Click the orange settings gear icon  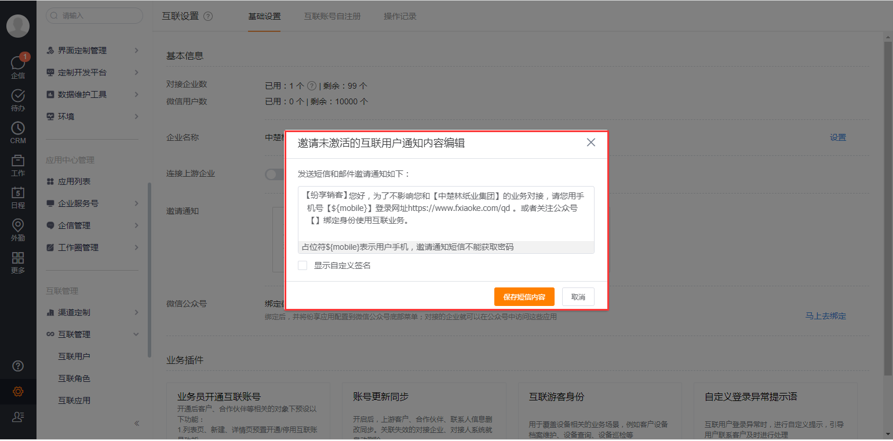pyautogui.click(x=18, y=392)
